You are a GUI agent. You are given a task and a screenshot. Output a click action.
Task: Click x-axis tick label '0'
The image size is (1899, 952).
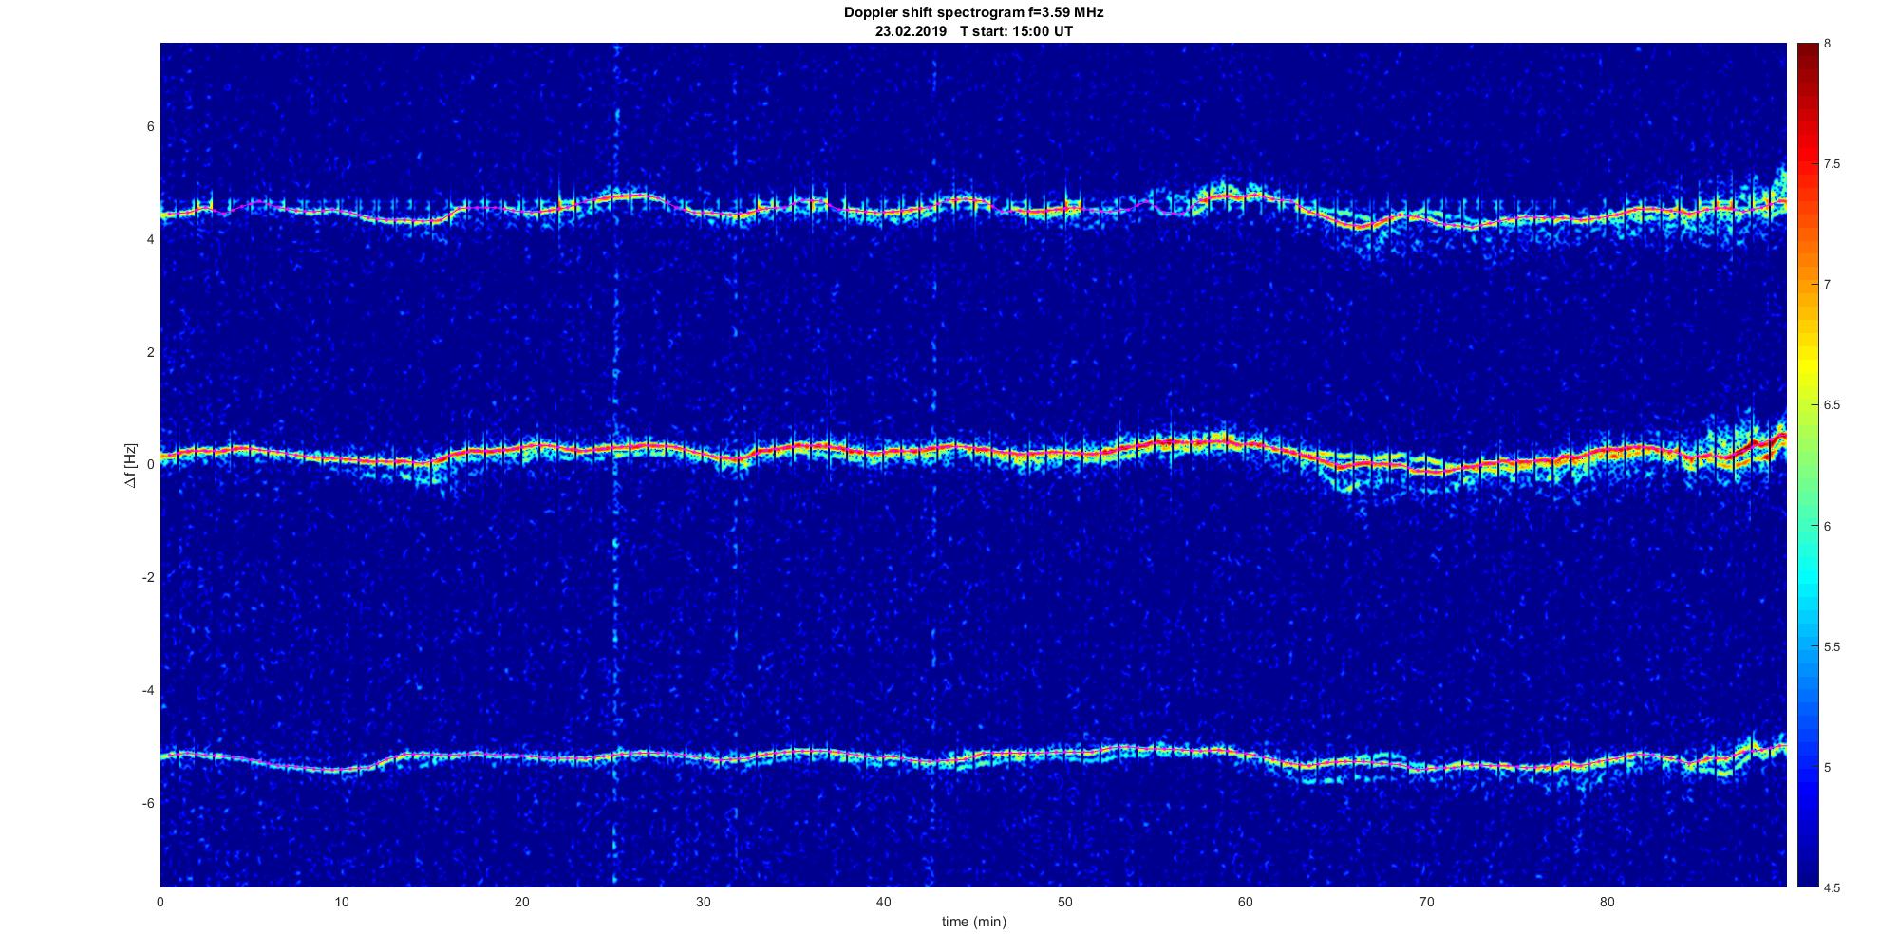click(160, 902)
